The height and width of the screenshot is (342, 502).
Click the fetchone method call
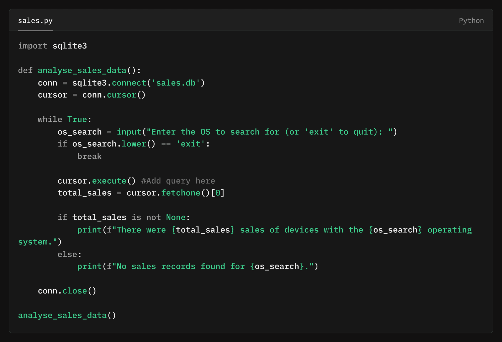(x=180, y=193)
